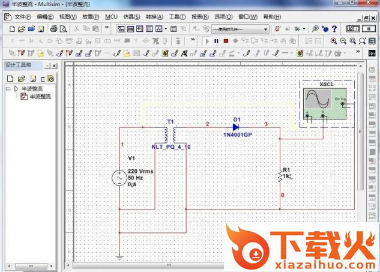Select the child 半波整流 schematic sheet
Viewport: 380px width, 272px height.
click(40, 97)
